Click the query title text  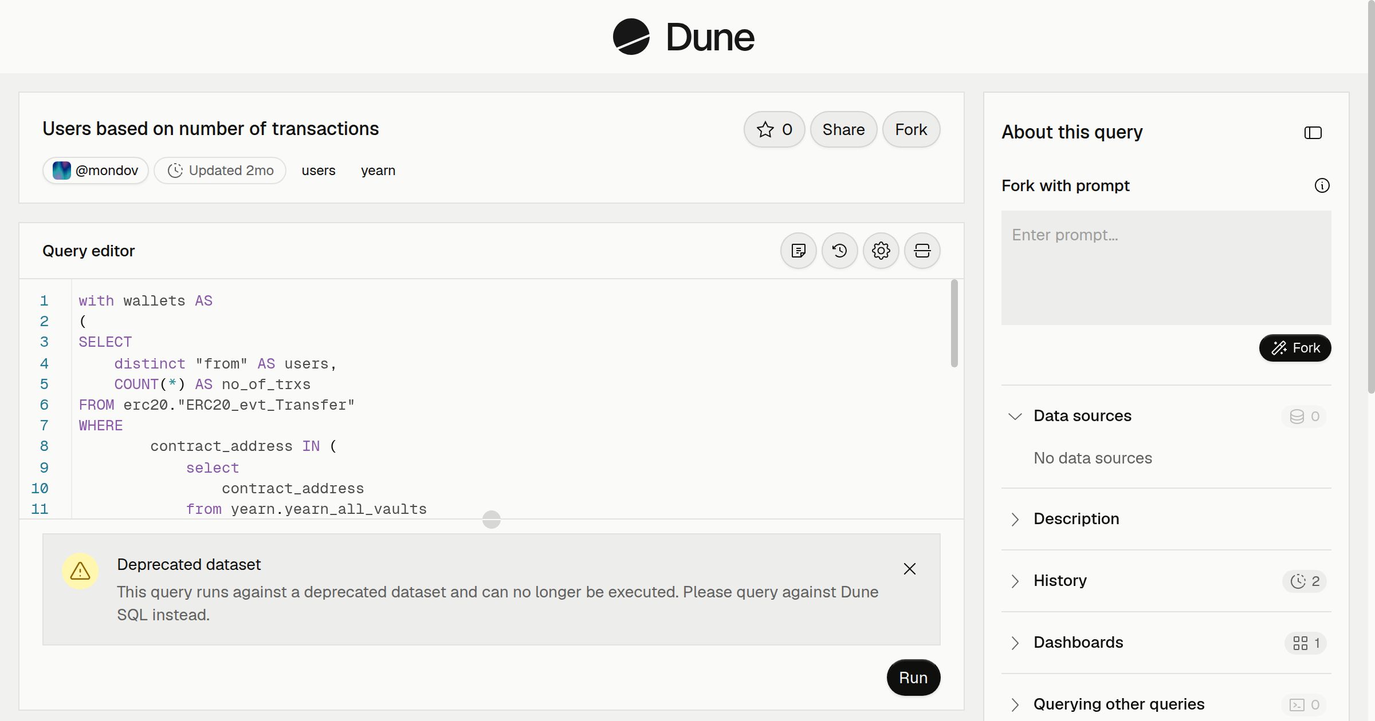[210, 129]
